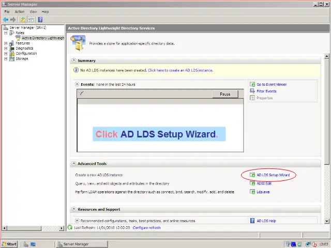Screen dimensions: 331x248
Task: Collapse the Resources and Support section
Action: coord(73,209)
